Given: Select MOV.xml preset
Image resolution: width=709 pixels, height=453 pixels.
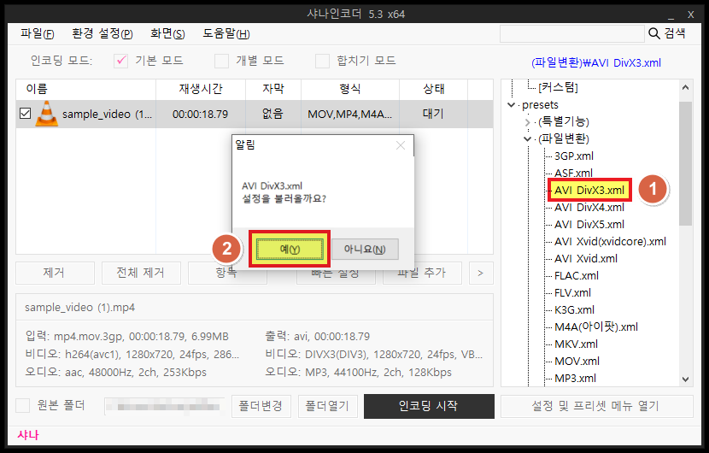Looking at the screenshot, I should pyautogui.click(x=577, y=362).
